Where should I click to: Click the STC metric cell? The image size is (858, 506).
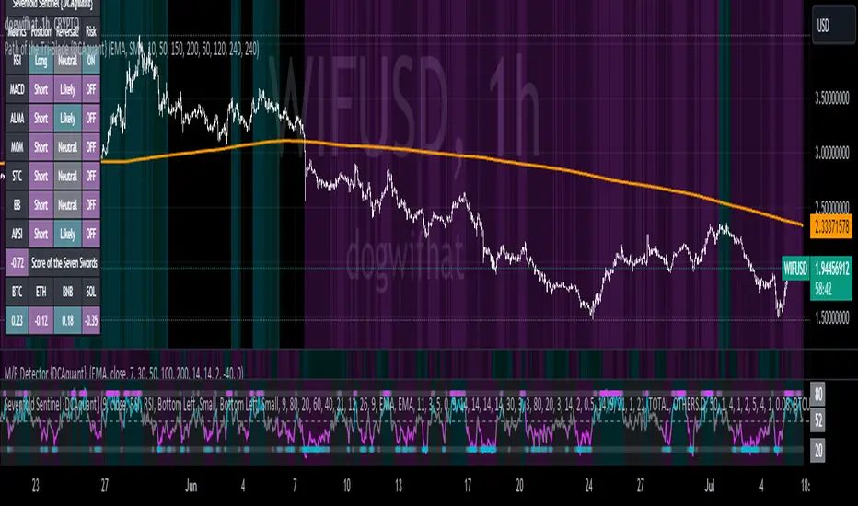(x=17, y=176)
